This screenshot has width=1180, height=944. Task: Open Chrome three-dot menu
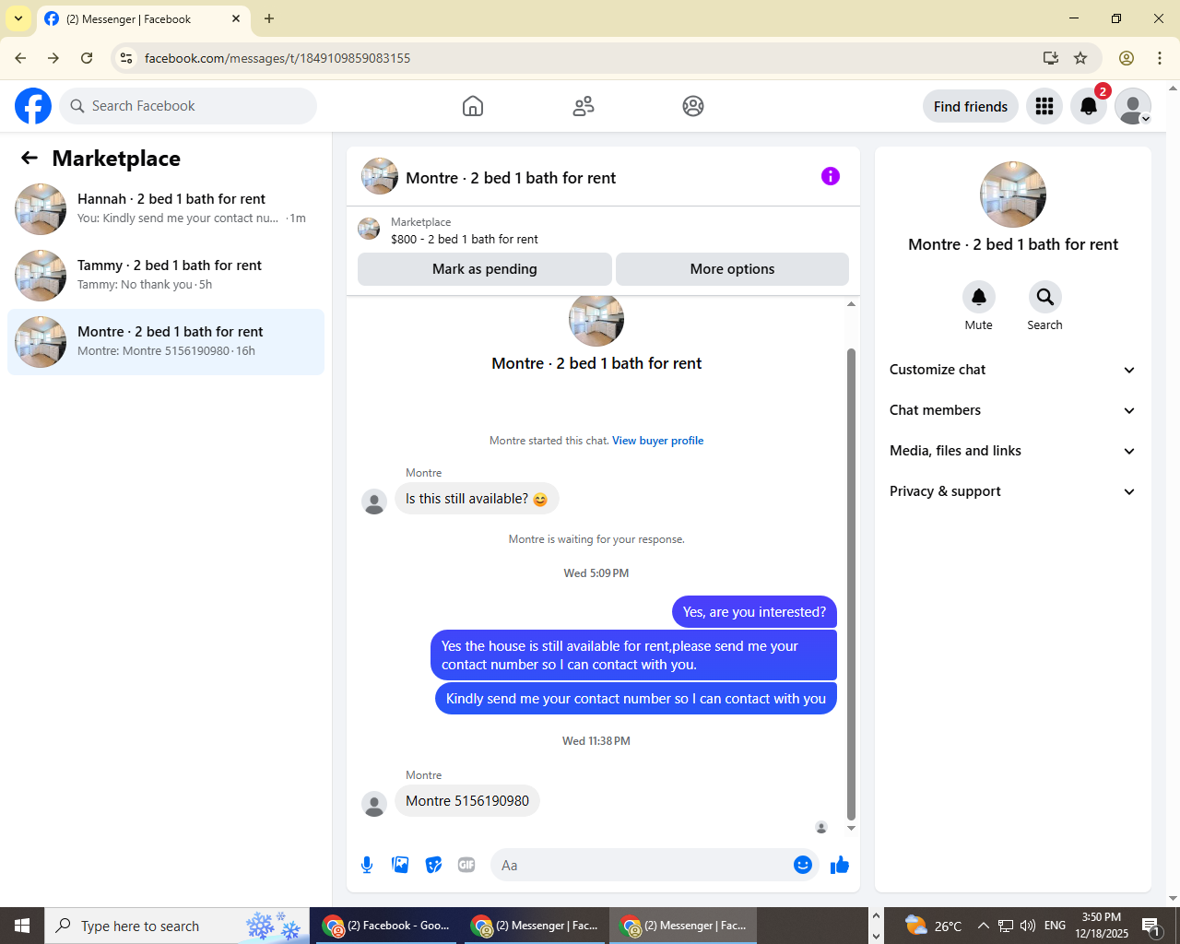[1160, 58]
